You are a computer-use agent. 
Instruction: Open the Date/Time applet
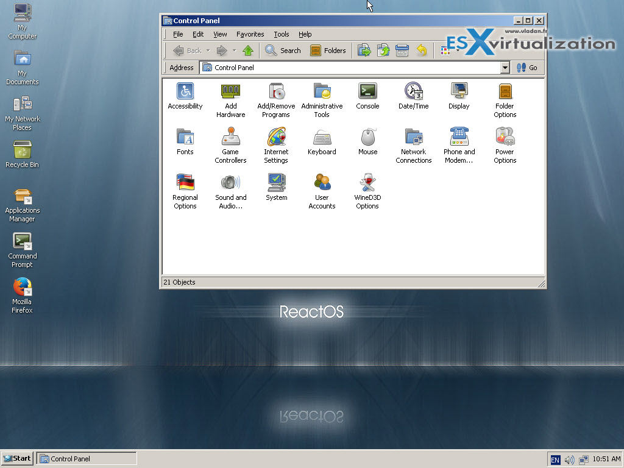point(414,96)
